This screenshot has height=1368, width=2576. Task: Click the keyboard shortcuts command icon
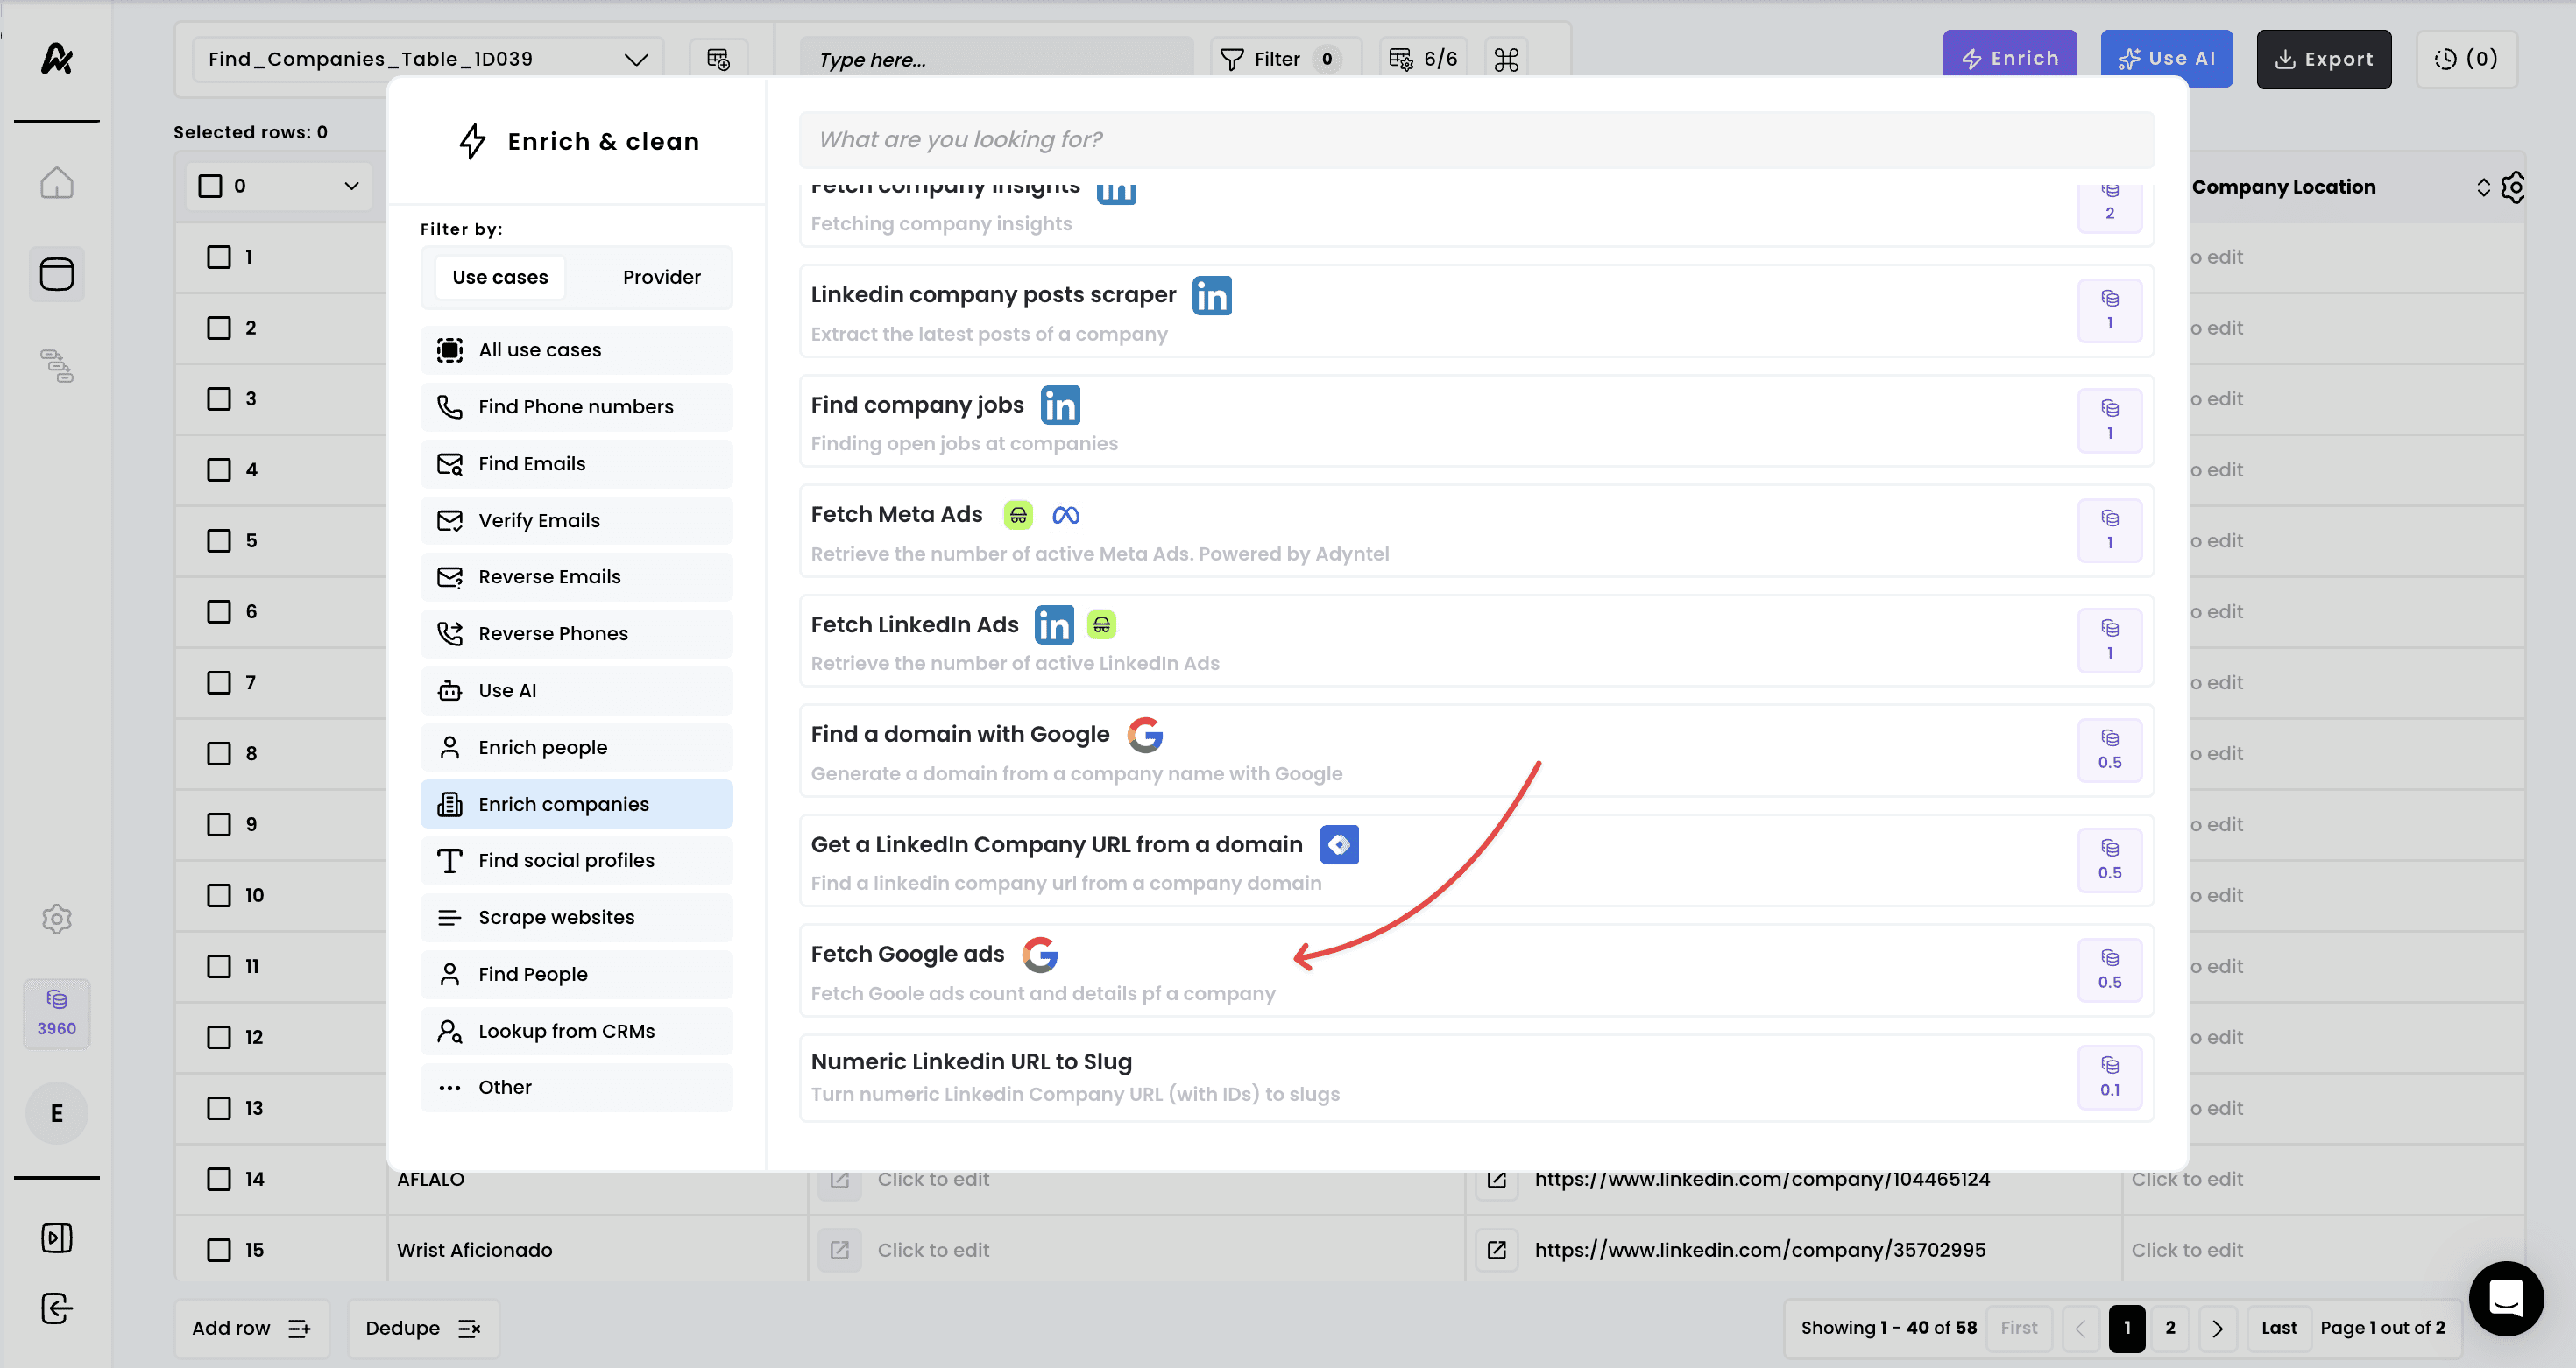1506,59
